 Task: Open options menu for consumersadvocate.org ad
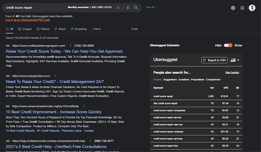click(84, 106)
